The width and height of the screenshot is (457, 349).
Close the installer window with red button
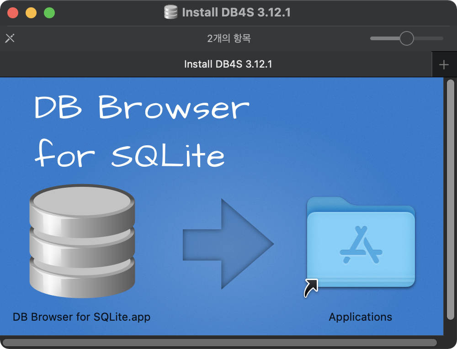point(13,13)
